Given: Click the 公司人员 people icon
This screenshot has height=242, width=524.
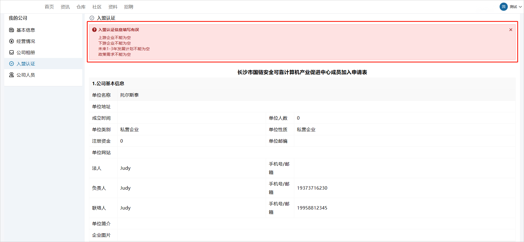Looking at the screenshot, I should click(x=12, y=75).
